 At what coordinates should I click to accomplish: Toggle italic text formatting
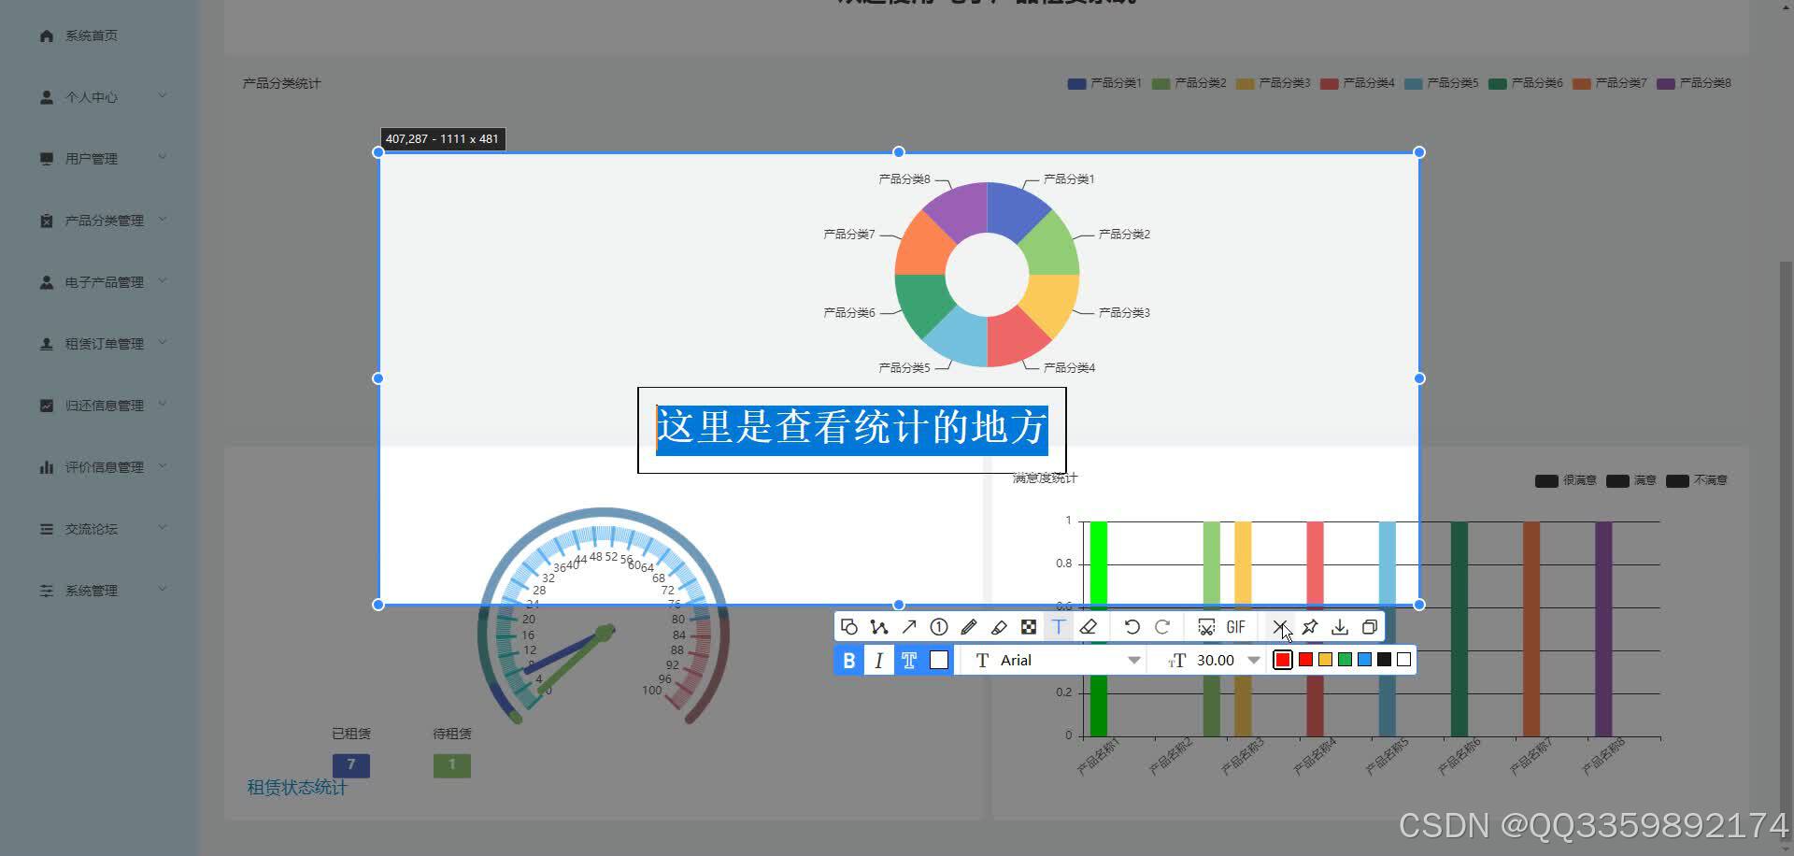click(878, 660)
